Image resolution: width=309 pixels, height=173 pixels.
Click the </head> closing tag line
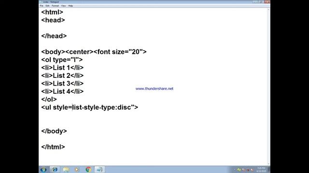point(54,36)
